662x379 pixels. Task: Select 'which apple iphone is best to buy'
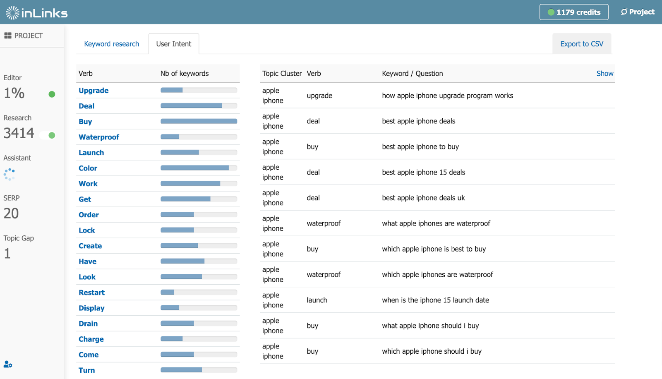(434, 249)
